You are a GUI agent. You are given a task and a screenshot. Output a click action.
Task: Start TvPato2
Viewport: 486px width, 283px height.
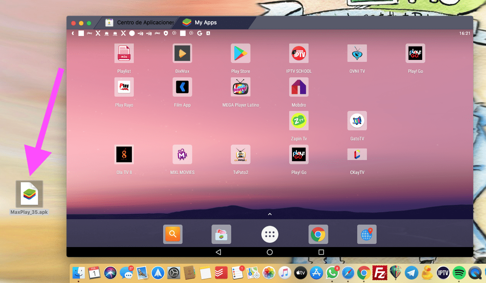pos(240,154)
